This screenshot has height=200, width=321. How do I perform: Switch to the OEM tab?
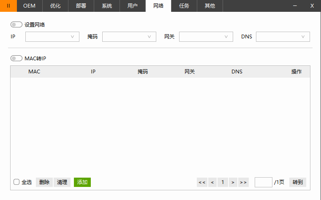tap(29, 6)
